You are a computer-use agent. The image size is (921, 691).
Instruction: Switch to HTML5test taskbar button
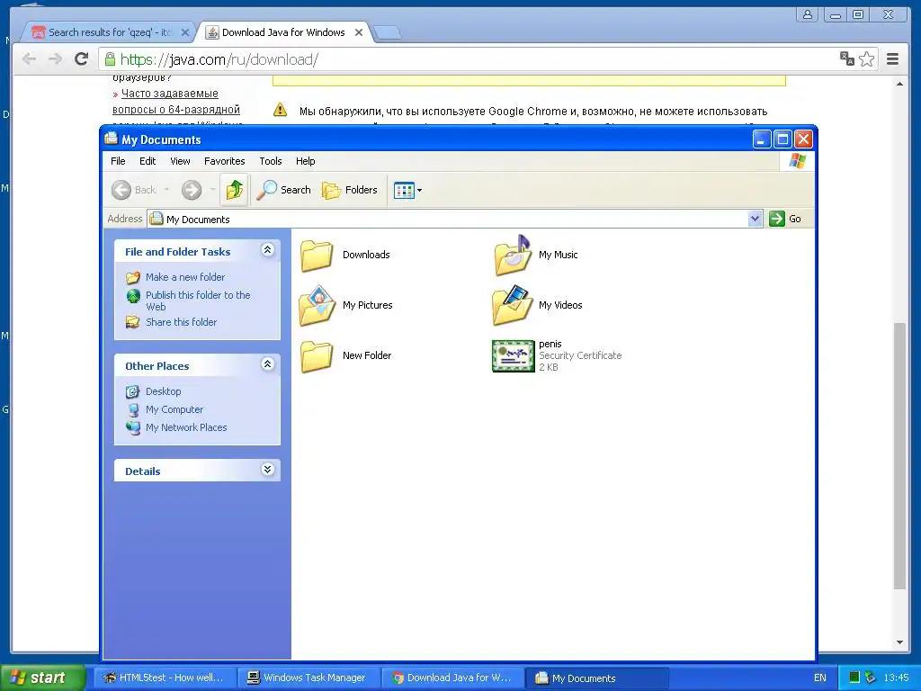[x=164, y=678]
